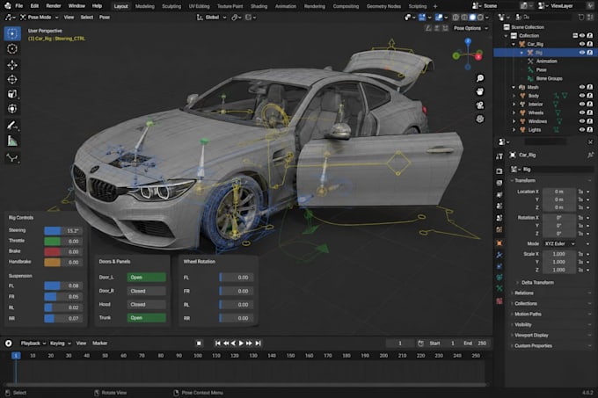This screenshot has width=598, height=398.
Task: Adjust the Suspension FL slider
Action: (x=63, y=286)
